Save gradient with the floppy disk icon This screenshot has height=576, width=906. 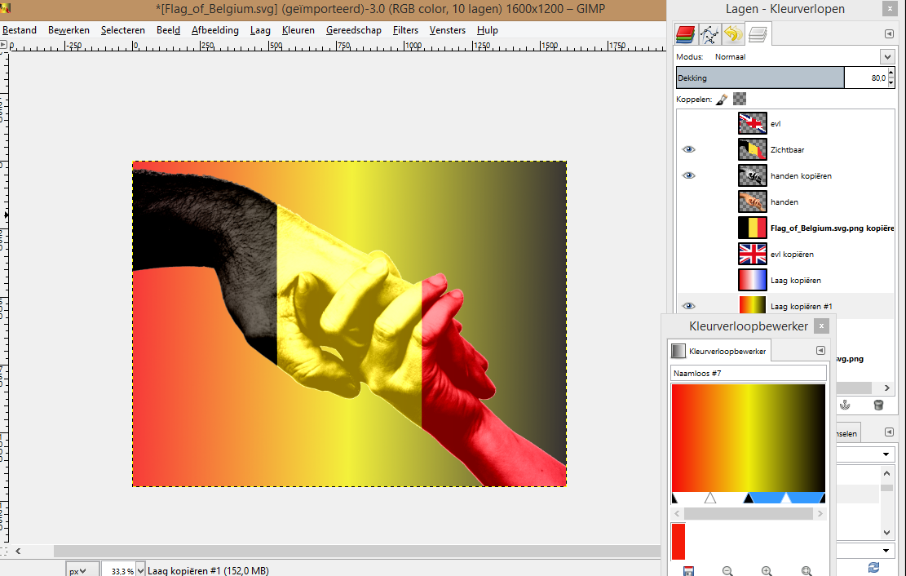pyautogui.click(x=687, y=571)
